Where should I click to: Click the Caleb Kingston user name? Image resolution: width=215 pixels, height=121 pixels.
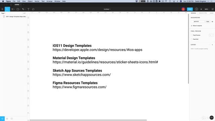(201, 1)
